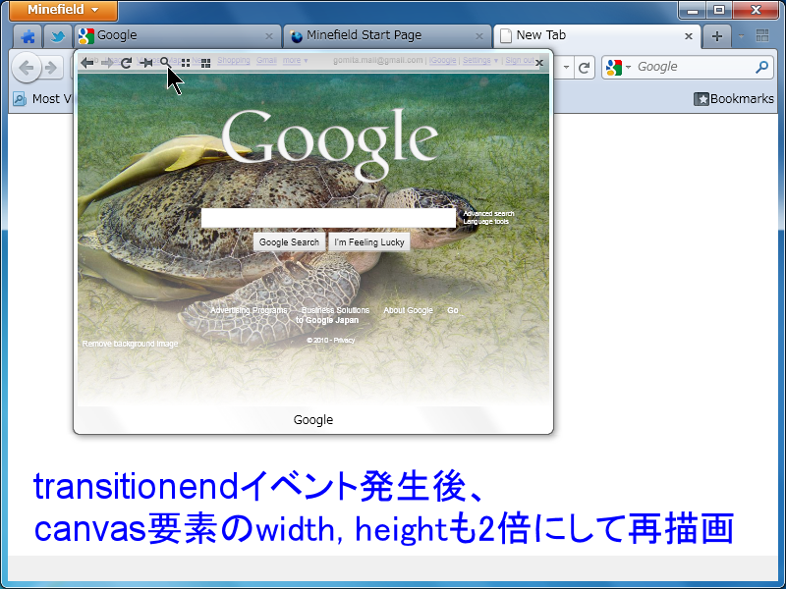The image size is (786, 589).
Task: Click the reload icon in preview popup
Action: point(126,63)
